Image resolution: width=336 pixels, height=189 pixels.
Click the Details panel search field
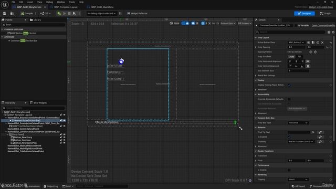[x=291, y=32]
